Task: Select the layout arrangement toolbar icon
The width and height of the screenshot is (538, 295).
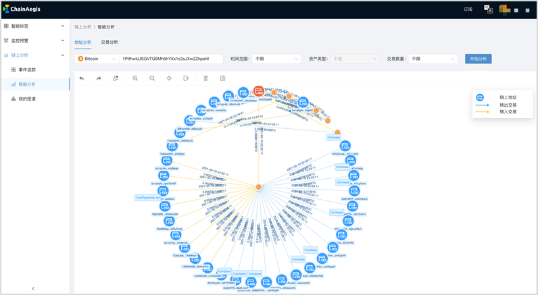Action: (116, 78)
